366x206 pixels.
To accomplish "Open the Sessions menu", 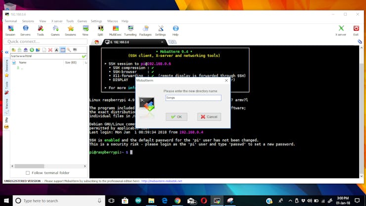I will click(28, 21).
